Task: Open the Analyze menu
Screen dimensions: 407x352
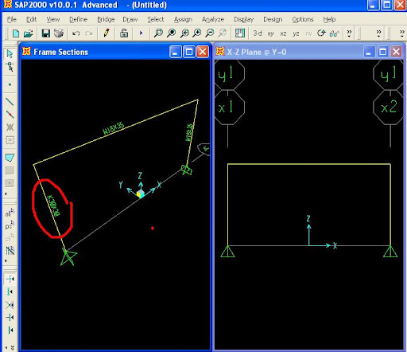Action: tap(213, 19)
